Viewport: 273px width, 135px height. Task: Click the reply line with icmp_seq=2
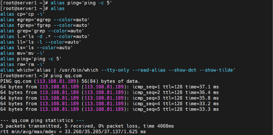click(x=109, y=92)
